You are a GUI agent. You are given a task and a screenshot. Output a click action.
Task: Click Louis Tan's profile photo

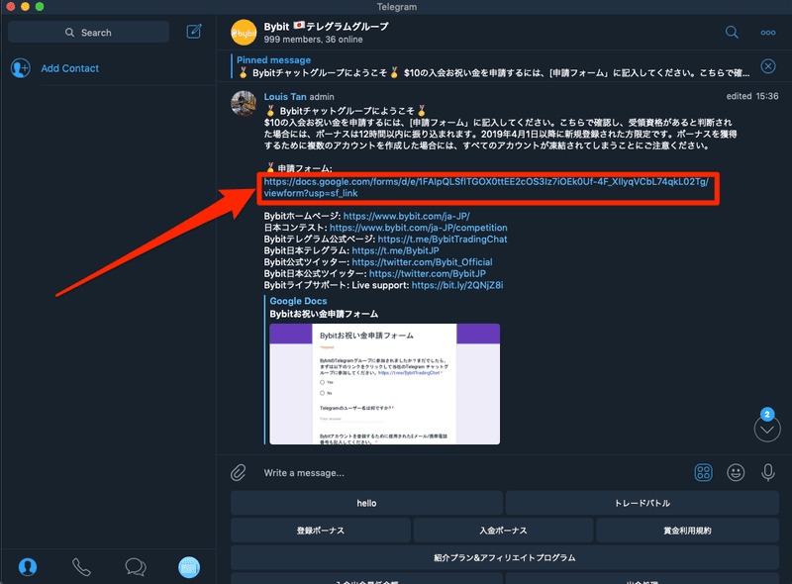(244, 104)
